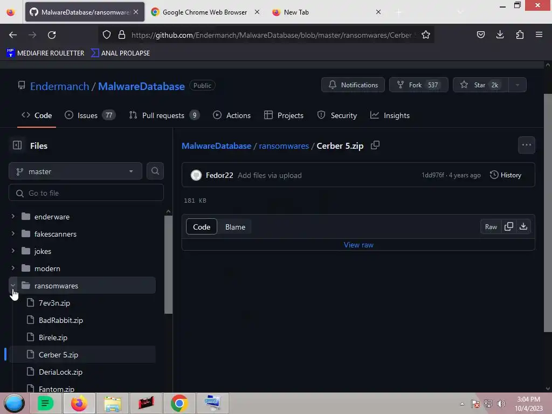Viewport: 552px width, 414px height.
Task: Switch file view to Blame
Action: (x=235, y=227)
